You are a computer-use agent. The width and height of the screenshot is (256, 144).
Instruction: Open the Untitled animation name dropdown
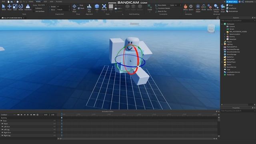pyautogui.click(x=4, y=115)
